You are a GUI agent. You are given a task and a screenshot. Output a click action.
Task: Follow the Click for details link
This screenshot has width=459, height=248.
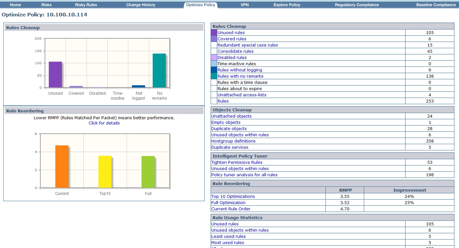coord(104,123)
